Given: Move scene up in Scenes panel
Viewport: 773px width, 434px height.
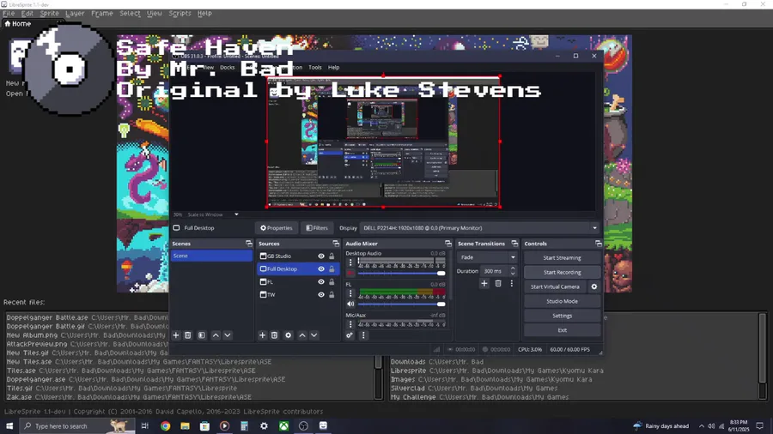Looking at the screenshot, I should (x=216, y=335).
